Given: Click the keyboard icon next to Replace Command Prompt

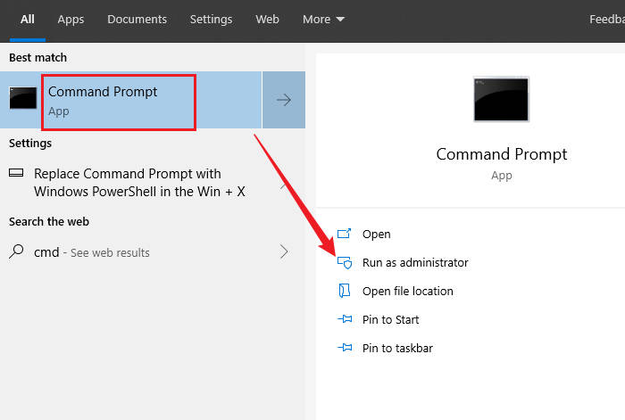Looking at the screenshot, I should coord(16,173).
